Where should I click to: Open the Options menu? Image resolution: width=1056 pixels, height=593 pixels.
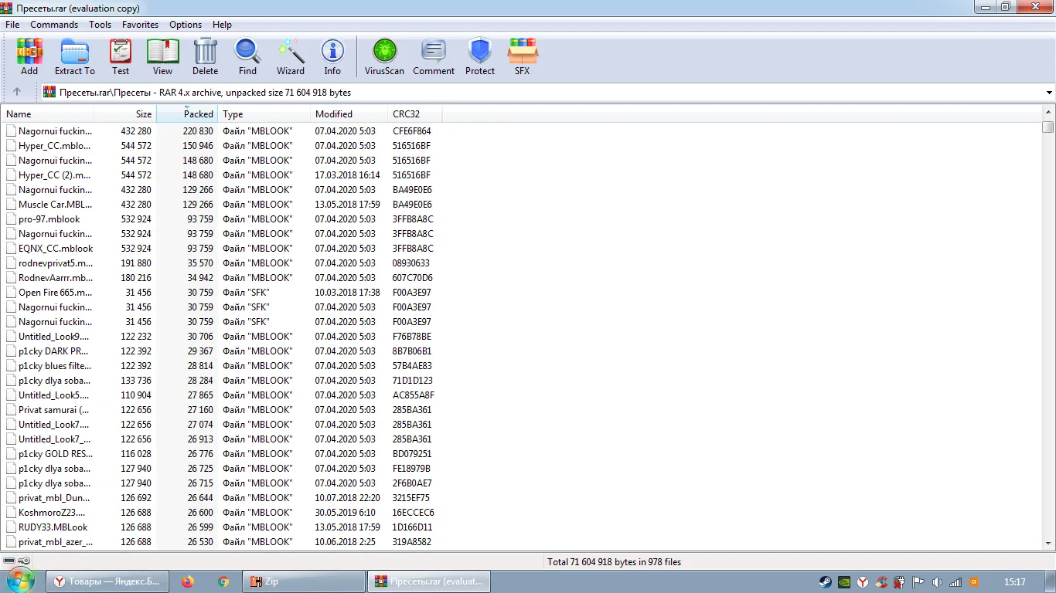[x=186, y=25]
